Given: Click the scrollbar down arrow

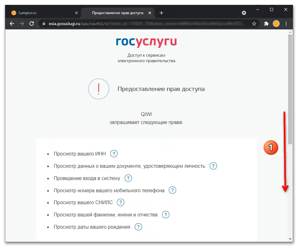Looking at the screenshot, I should [290, 239].
